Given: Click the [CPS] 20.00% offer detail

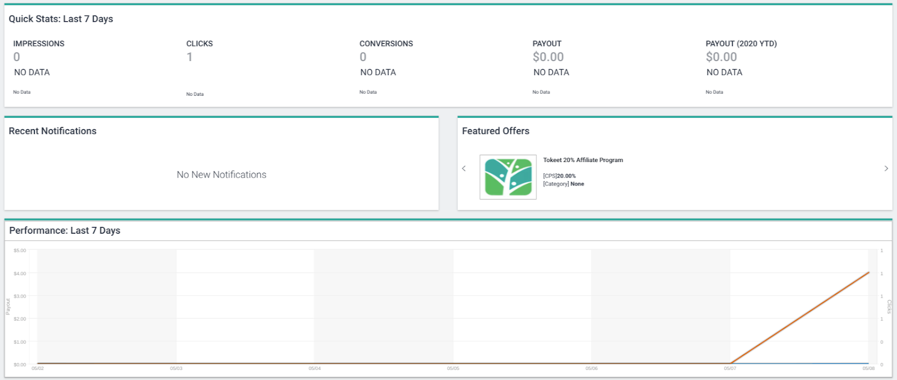Looking at the screenshot, I should pos(560,175).
